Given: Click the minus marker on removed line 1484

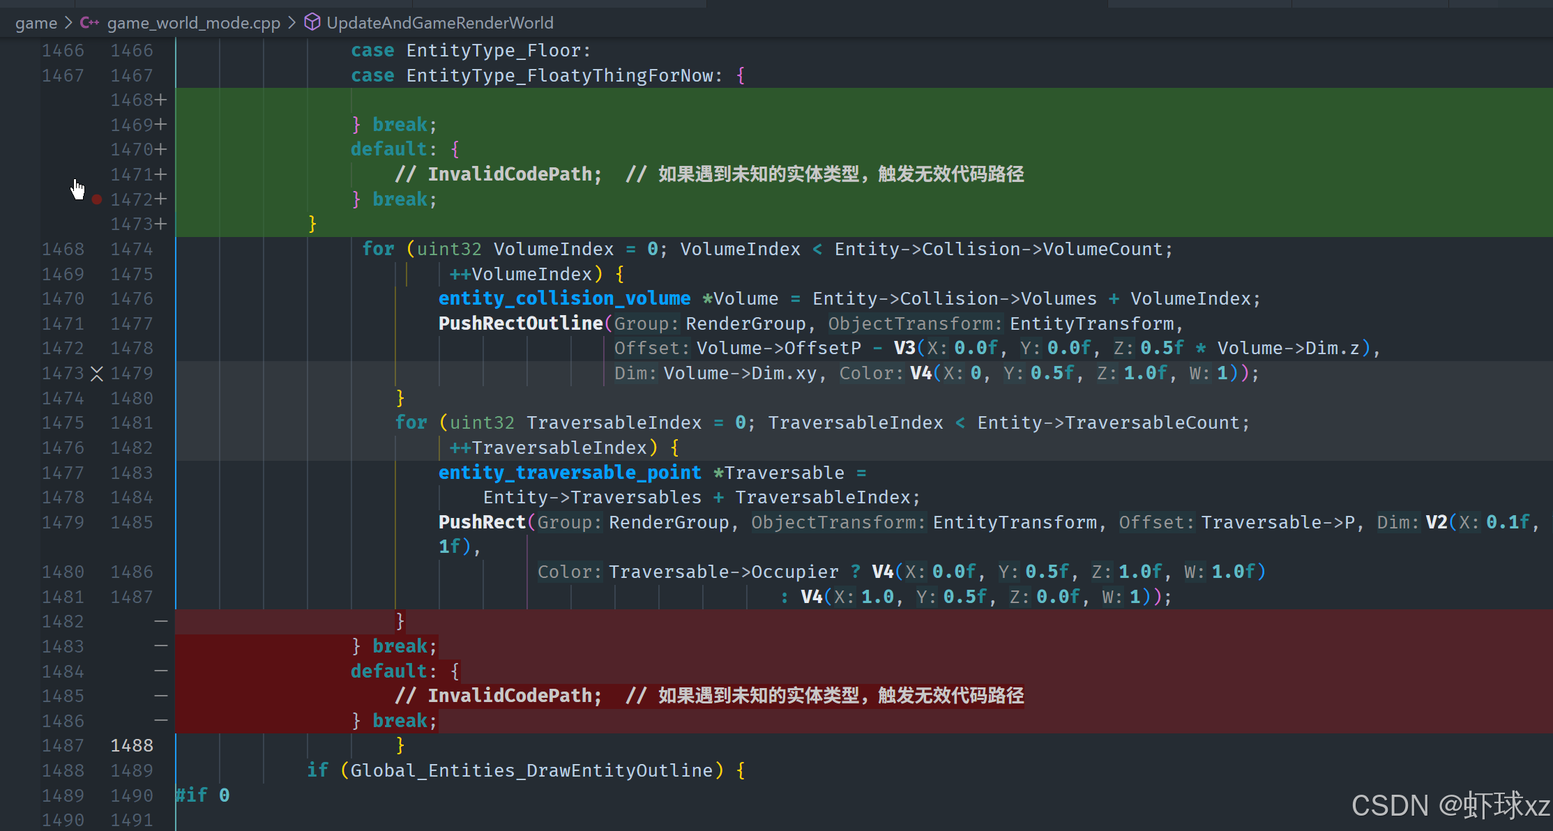Looking at the screenshot, I should point(161,671).
